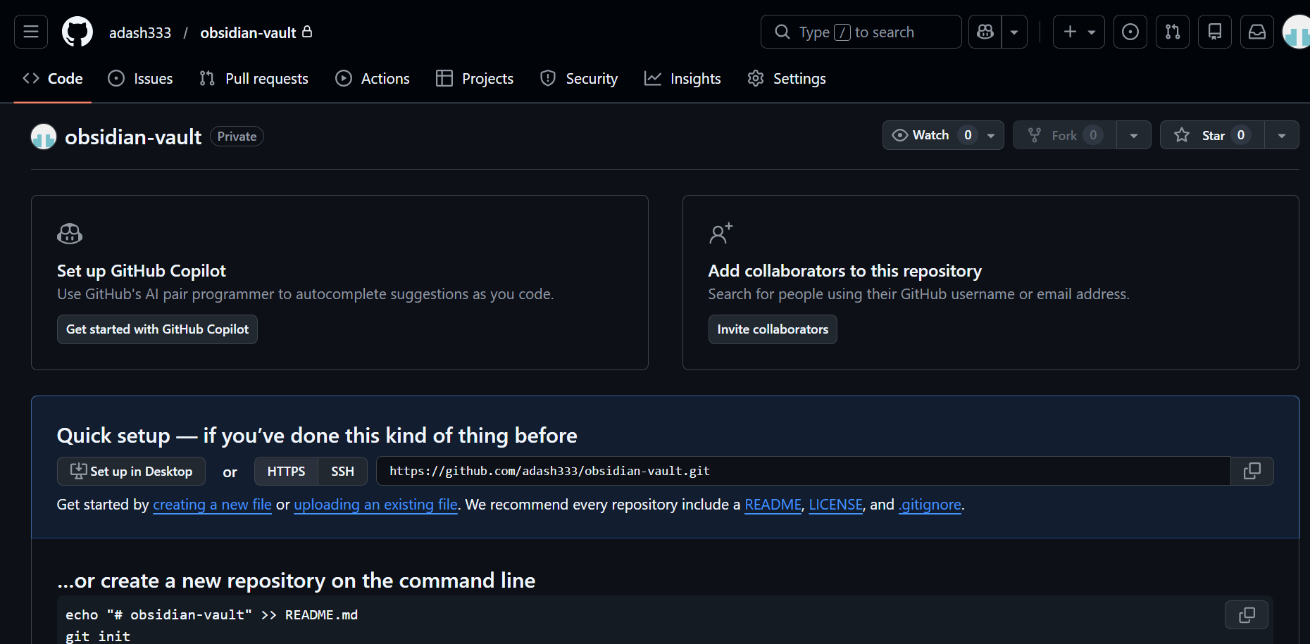Select the HTTPS protocol option

point(286,472)
